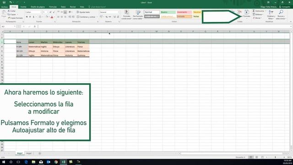Open the Datos tab
The image size is (293, 165).
tap(63, 7)
